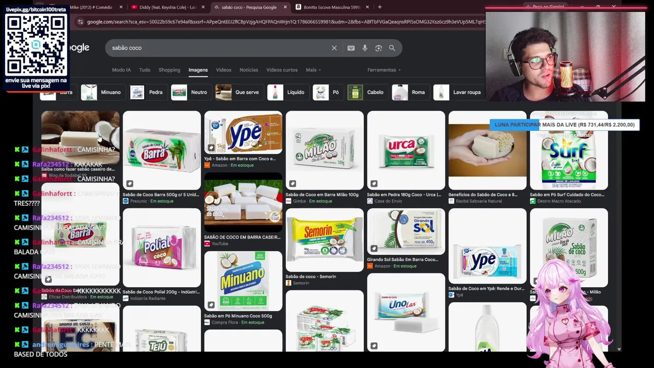Open the 'Ferramentas' tools dropdown
Viewport: 654px width, 368px height.
point(384,70)
